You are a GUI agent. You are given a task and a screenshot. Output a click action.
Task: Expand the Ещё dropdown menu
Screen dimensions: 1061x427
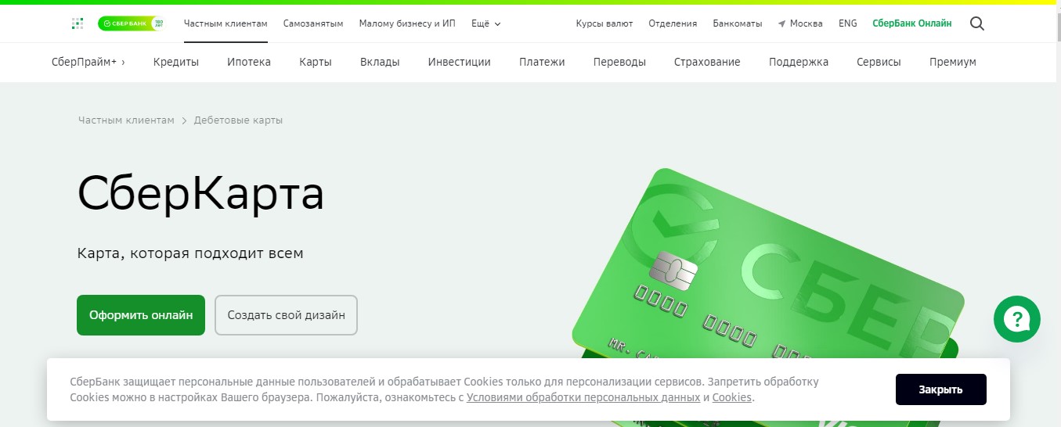pyautogui.click(x=486, y=23)
